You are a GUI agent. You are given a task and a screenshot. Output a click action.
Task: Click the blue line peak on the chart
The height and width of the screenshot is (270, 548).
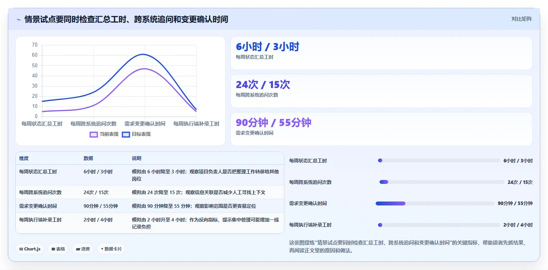point(143,54)
